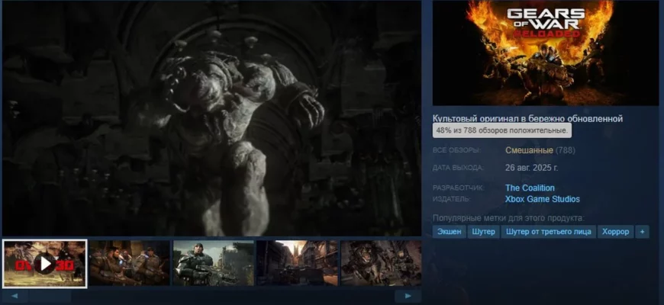This screenshot has width=664, height=305.
Task: Click the Gears of War Reloaded header image
Action: tap(546, 53)
